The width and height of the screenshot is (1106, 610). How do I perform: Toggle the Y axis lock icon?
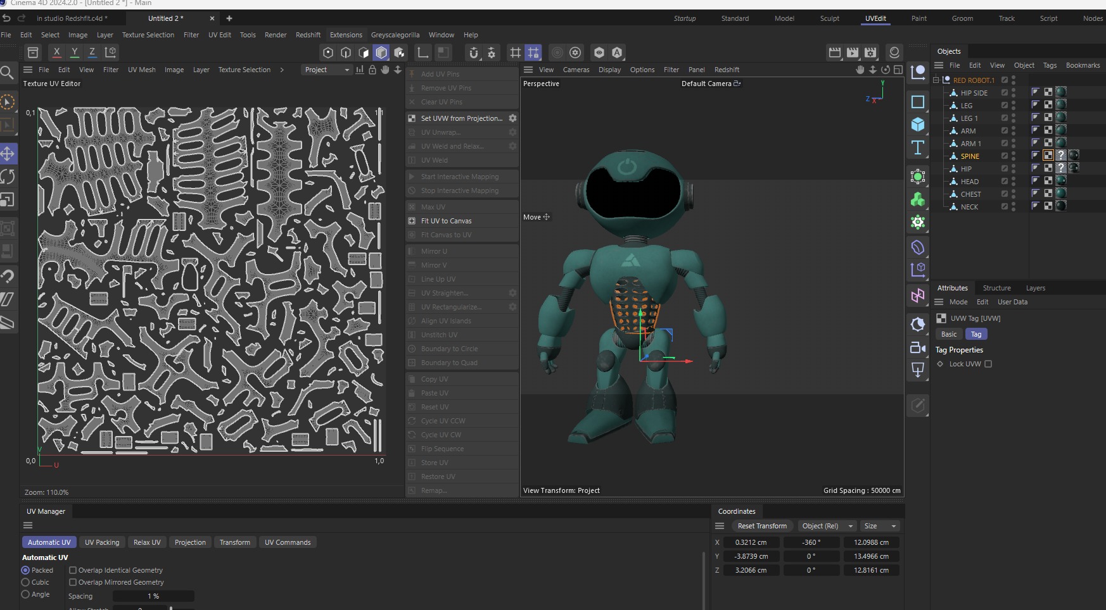tap(74, 53)
